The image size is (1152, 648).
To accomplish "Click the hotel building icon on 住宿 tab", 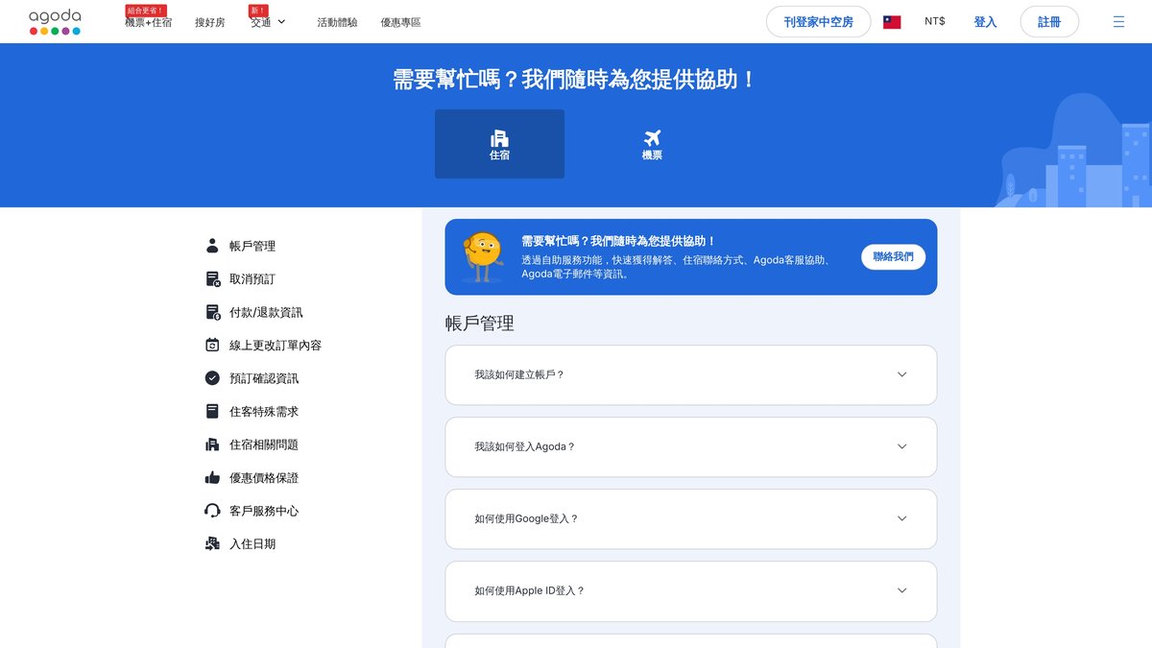I will pyautogui.click(x=499, y=137).
